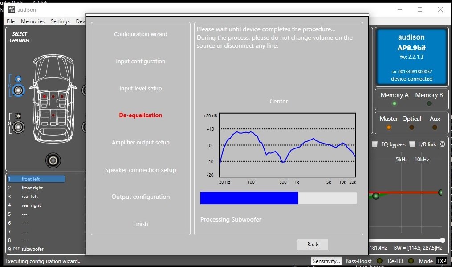The height and width of the screenshot is (267, 452).
Task: Minimize the audison window
Action: [x=400, y=9]
